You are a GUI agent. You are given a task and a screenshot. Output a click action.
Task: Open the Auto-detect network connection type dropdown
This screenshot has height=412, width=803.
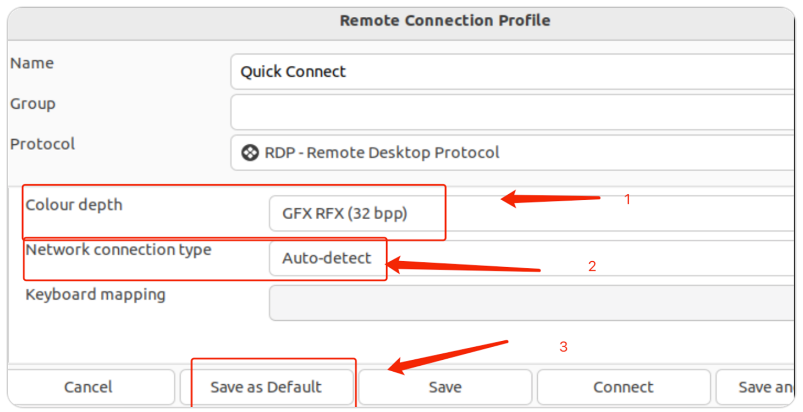[529, 258]
